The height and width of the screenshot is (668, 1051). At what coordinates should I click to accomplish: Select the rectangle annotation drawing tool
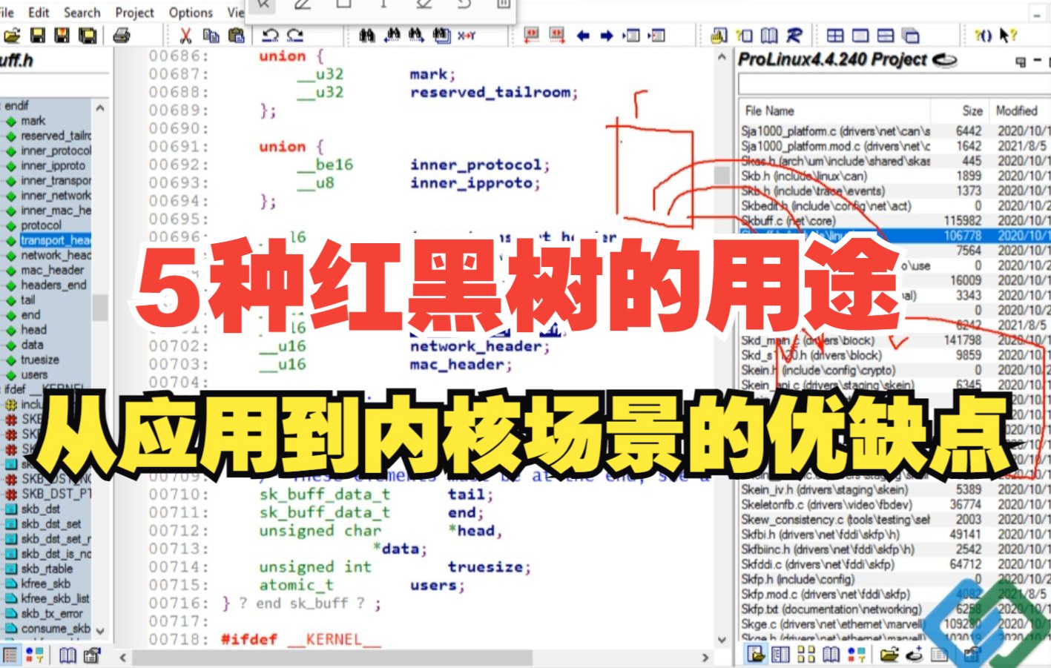(x=343, y=6)
